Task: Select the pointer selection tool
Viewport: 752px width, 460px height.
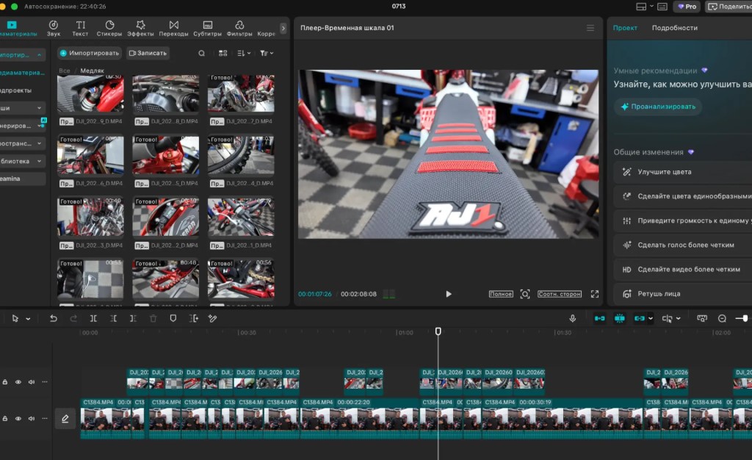Action: coord(15,318)
